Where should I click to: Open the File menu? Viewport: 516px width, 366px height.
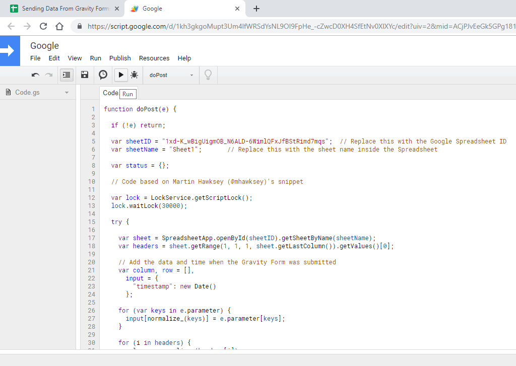(35, 58)
